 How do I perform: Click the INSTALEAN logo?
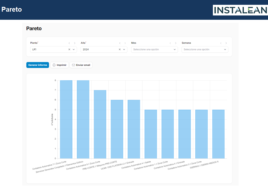240,10
